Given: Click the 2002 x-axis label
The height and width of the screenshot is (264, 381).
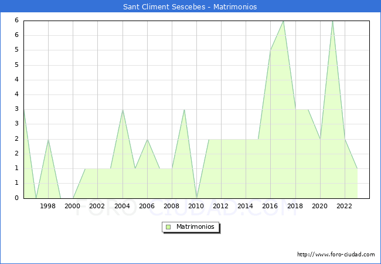Looking at the screenshot, I should coord(97,206).
